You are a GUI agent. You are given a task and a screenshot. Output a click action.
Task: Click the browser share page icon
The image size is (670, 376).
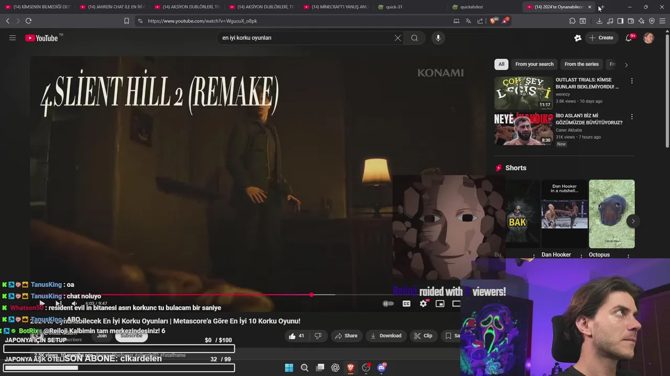pos(480,21)
